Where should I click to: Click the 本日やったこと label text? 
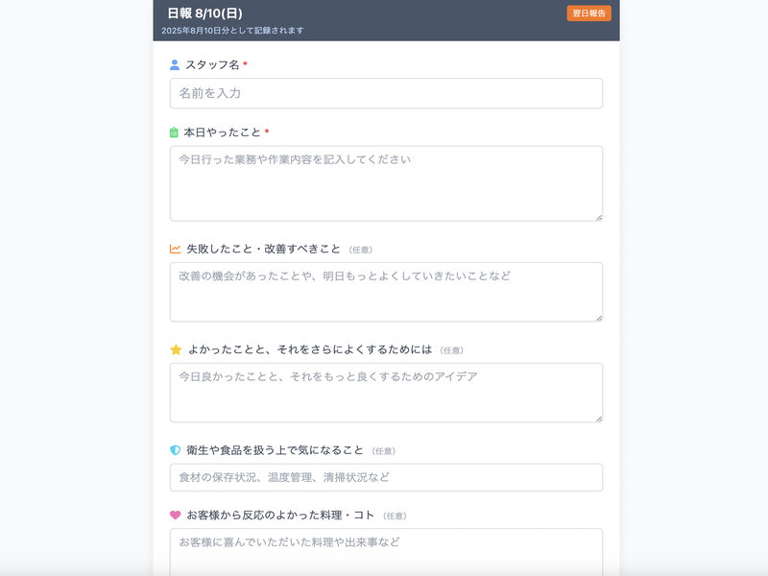pos(223,132)
